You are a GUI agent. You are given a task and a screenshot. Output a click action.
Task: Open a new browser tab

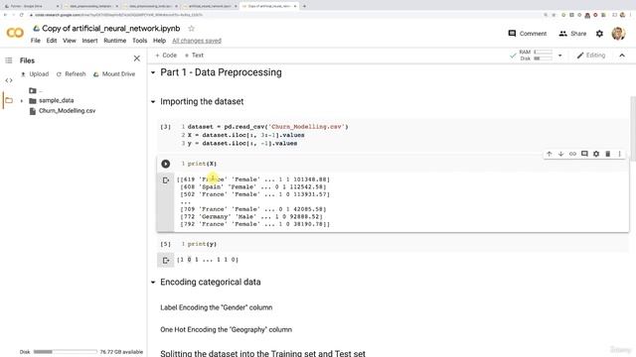click(x=305, y=6)
